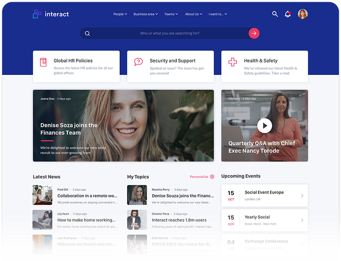
Task: Click the Lily Hunt news article thumbnail
Action: point(42,219)
